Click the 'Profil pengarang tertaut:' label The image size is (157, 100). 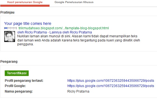[24, 80]
